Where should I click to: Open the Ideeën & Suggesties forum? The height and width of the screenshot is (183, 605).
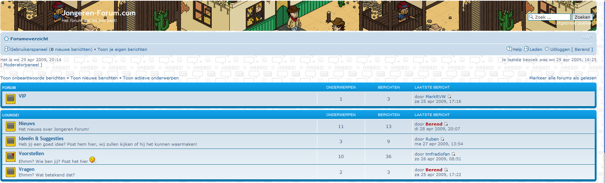(x=41, y=138)
